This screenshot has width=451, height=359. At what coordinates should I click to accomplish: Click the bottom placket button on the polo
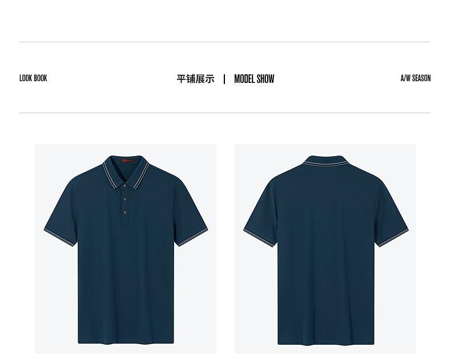[x=125, y=213]
